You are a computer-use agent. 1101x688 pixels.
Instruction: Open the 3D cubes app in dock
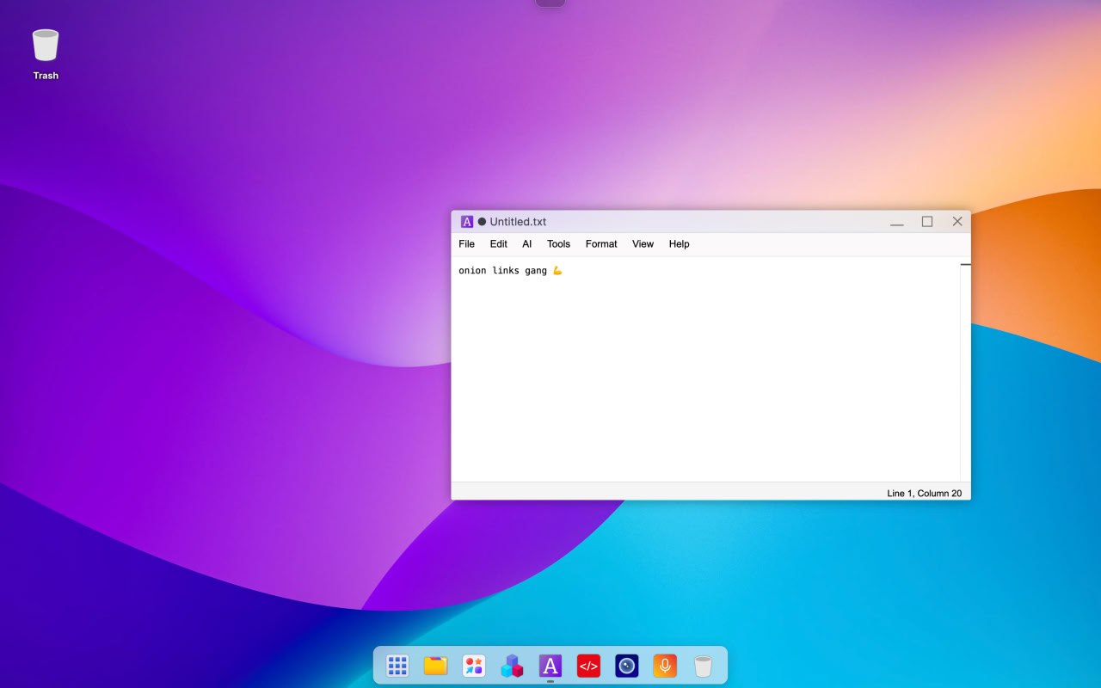(x=512, y=666)
